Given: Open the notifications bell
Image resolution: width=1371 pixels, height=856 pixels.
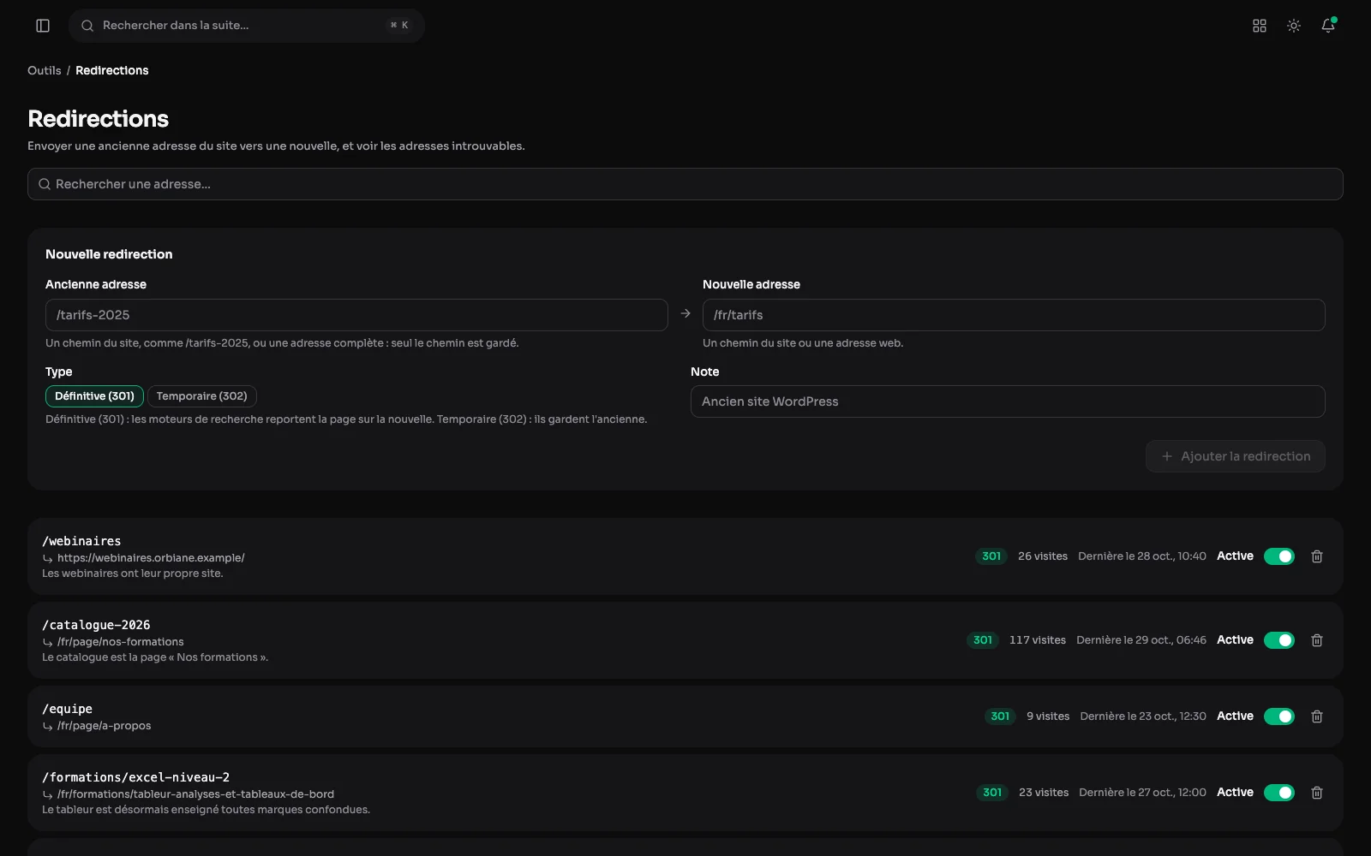Looking at the screenshot, I should (1328, 26).
